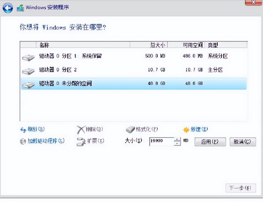
Task: Click the extend icon beside 扩展
Action: tap(81, 141)
